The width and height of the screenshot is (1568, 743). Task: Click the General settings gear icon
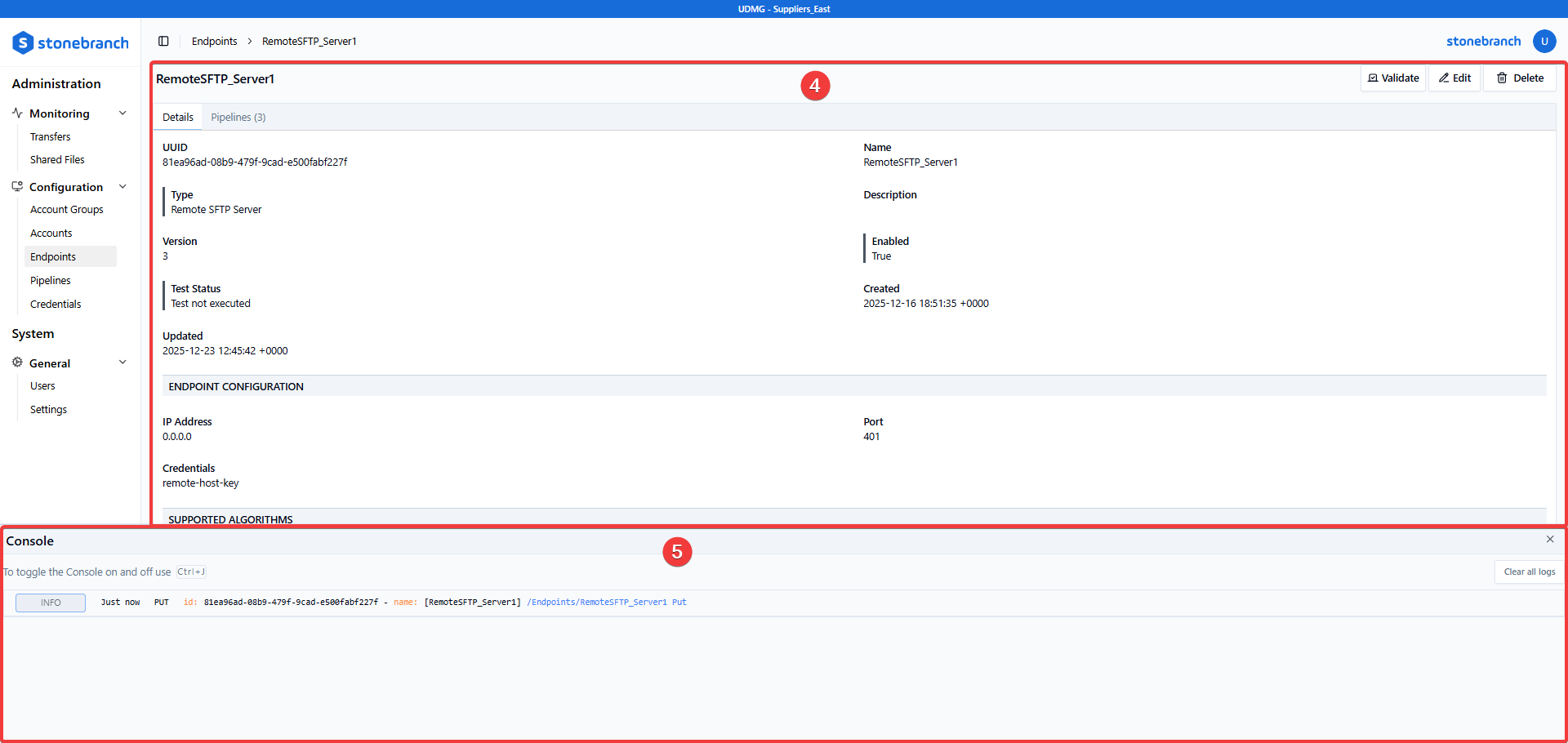pyautogui.click(x=17, y=362)
